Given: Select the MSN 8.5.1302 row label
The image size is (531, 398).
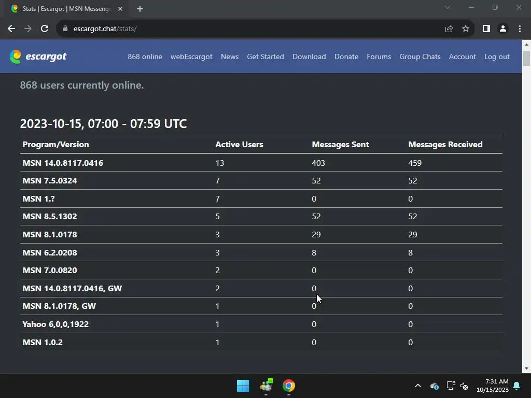Looking at the screenshot, I should click(x=50, y=217).
